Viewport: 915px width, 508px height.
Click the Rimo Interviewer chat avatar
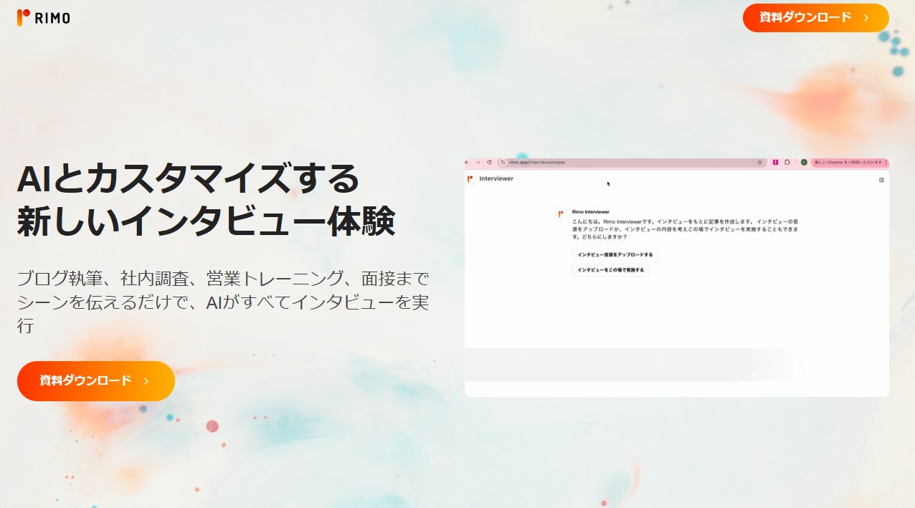coord(561,214)
